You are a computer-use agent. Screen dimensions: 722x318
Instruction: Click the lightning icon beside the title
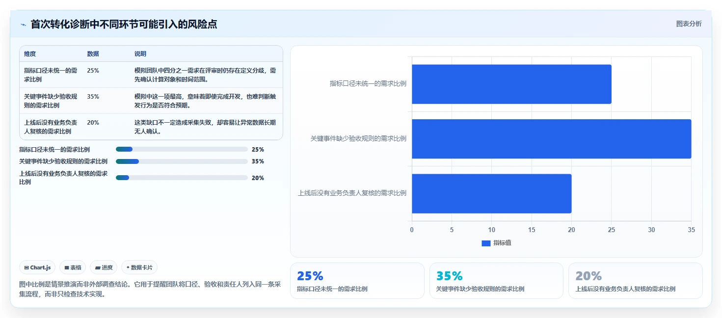(x=23, y=24)
